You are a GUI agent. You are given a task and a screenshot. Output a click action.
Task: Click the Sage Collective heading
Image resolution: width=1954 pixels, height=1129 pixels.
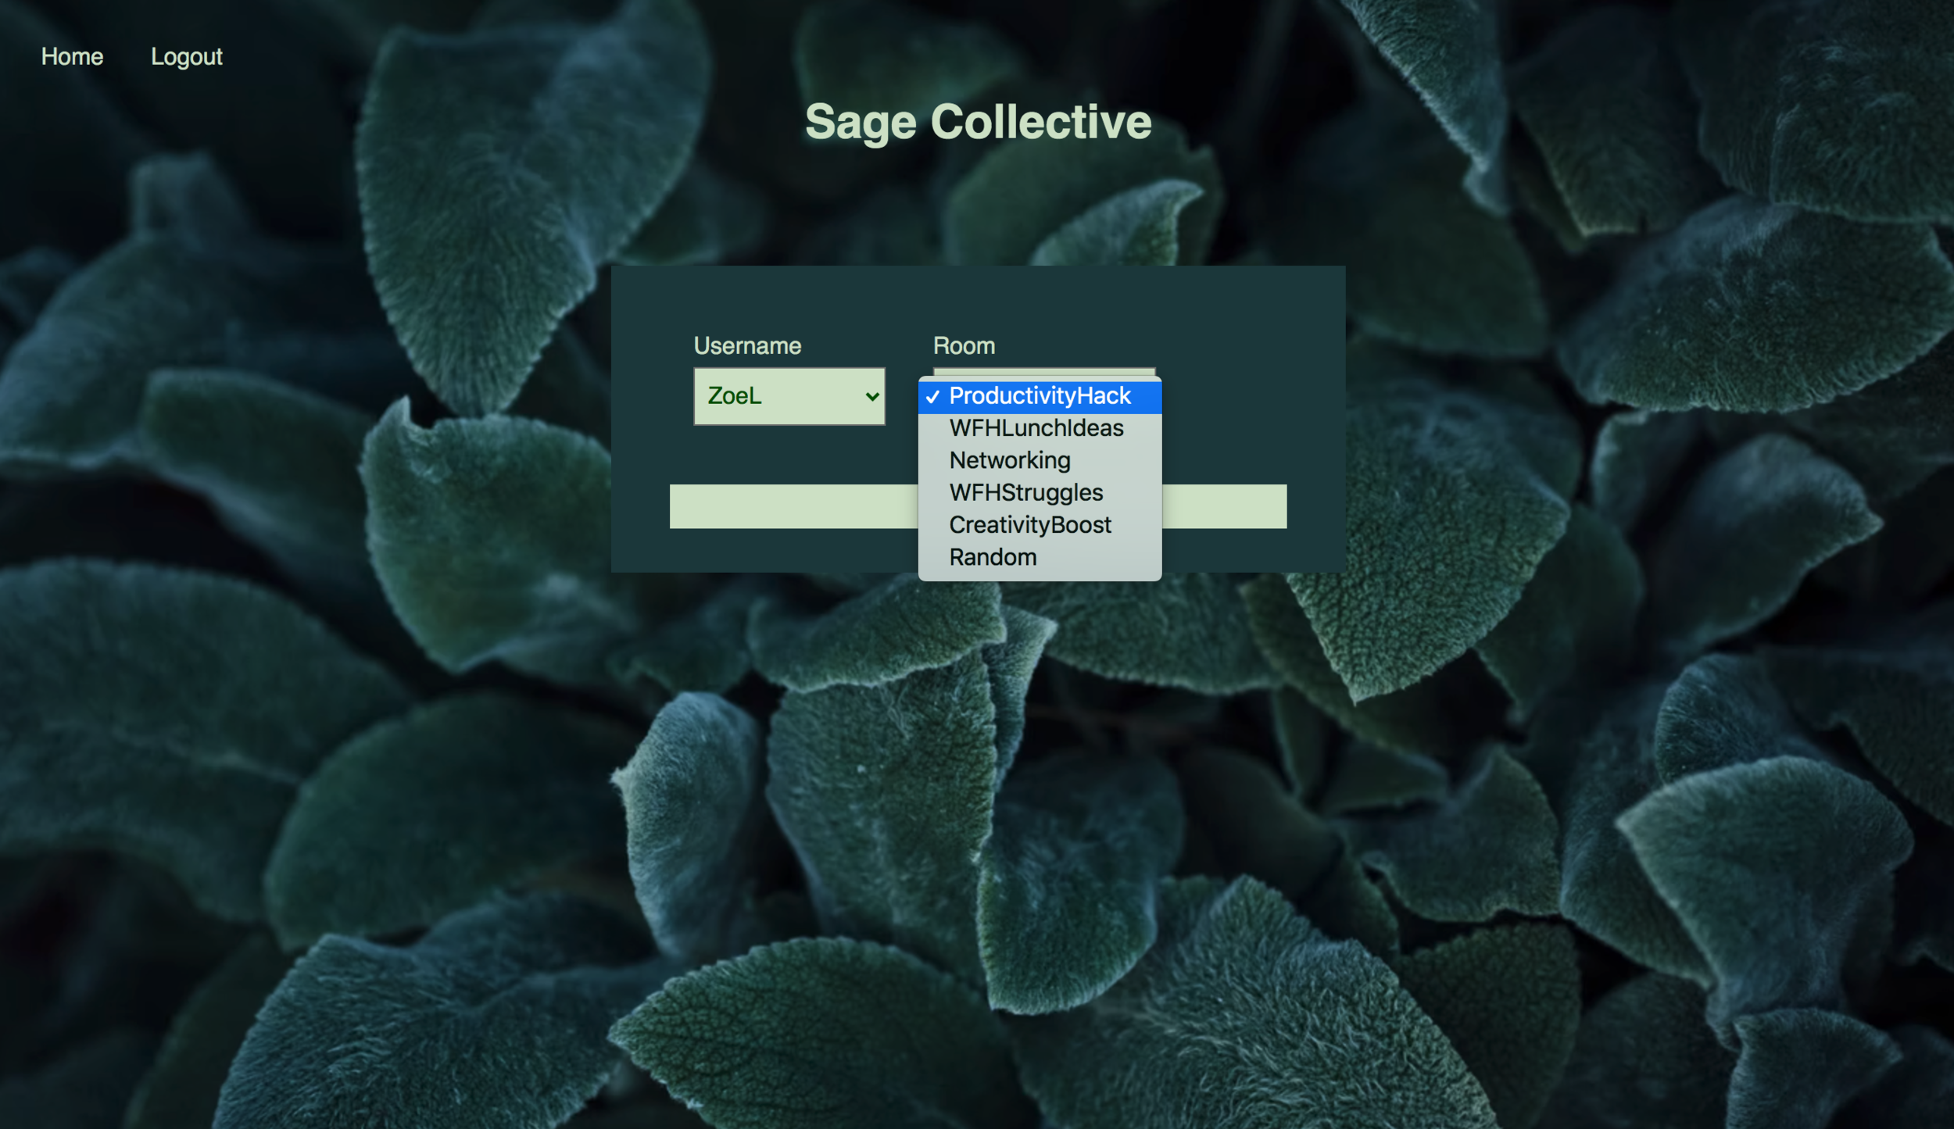978,123
